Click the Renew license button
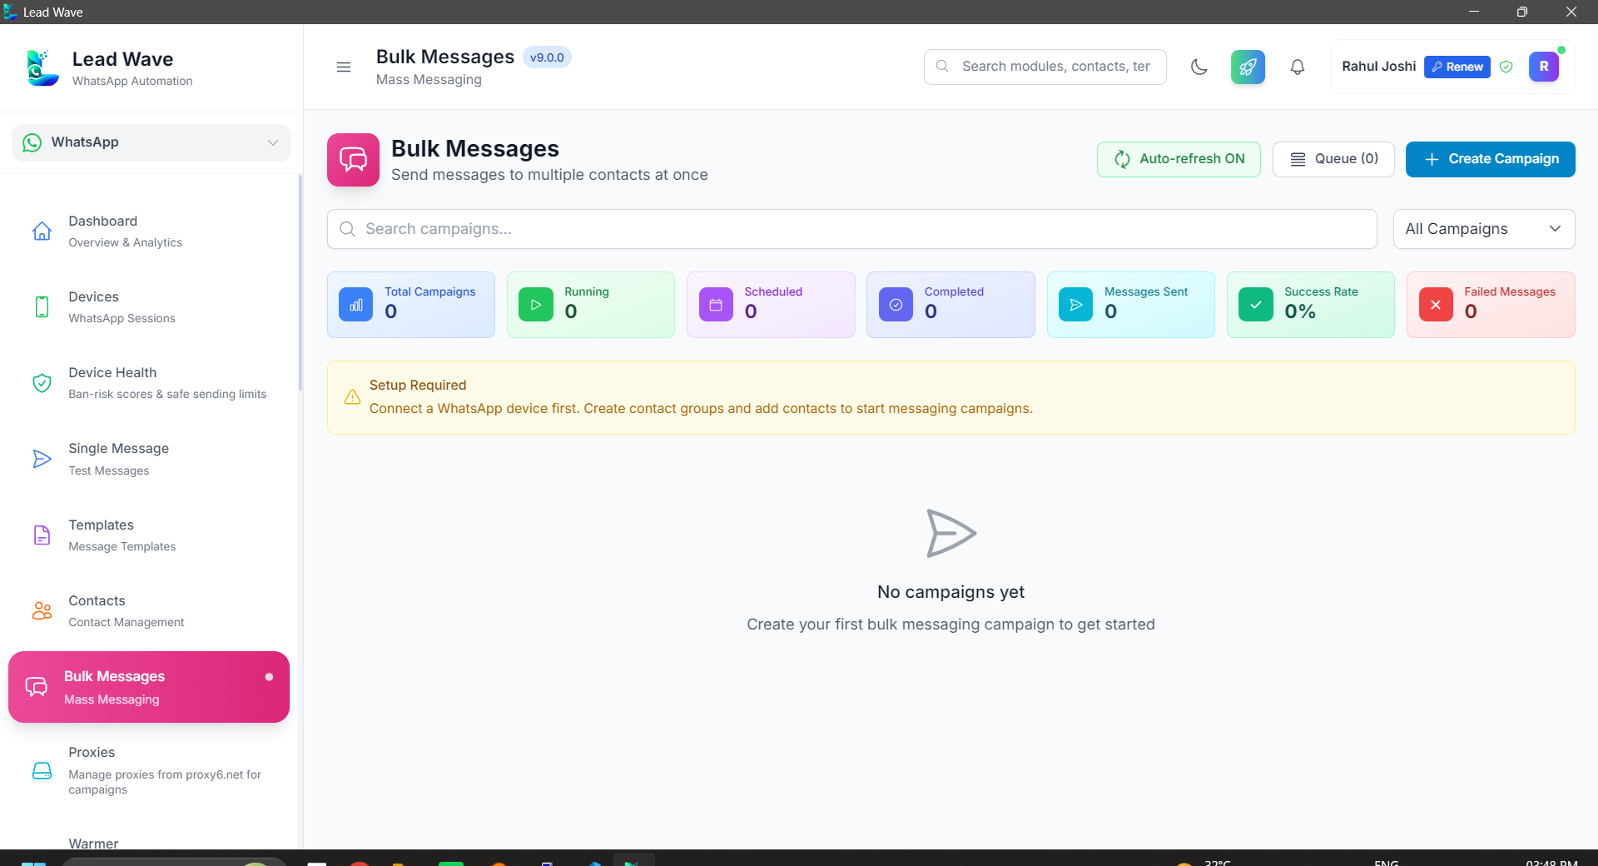1598x866 pixels. (1457, 67)
